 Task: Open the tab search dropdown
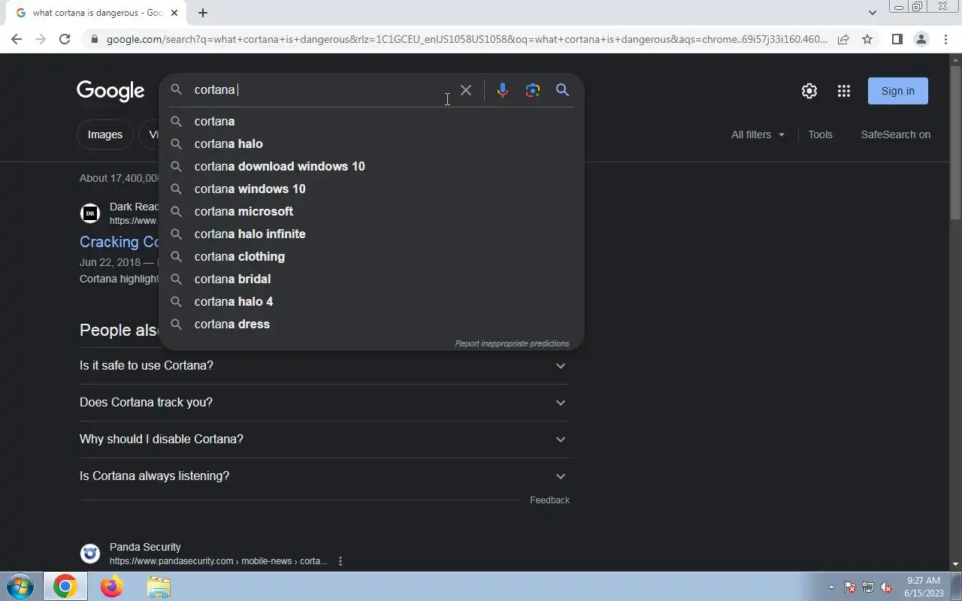coord(872,13)
